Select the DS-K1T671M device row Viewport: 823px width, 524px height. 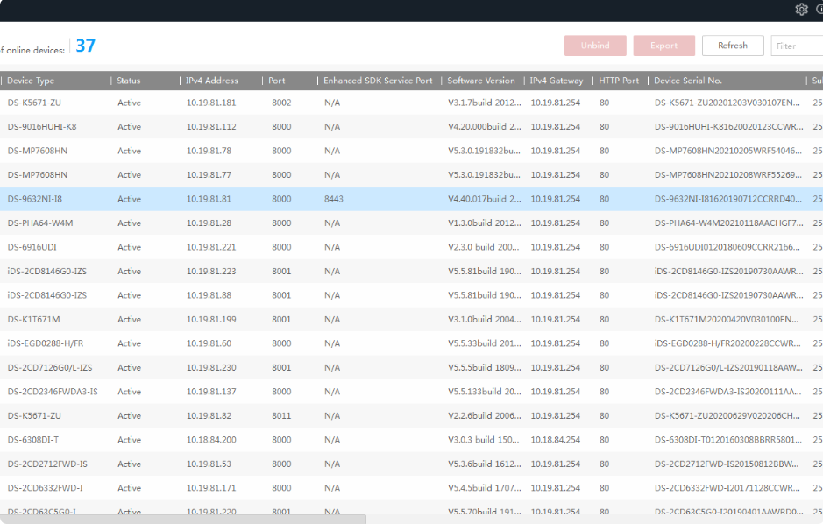click(33, 319)
